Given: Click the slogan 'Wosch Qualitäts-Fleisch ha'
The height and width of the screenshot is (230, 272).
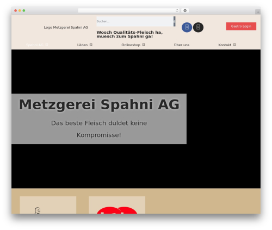Looking at the screenshot, I should click(129, 34).
